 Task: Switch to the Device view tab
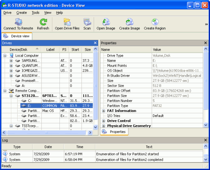pos(17,36)
